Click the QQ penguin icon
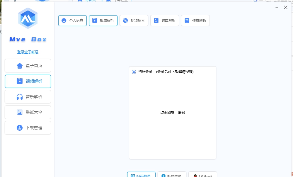 195,176
